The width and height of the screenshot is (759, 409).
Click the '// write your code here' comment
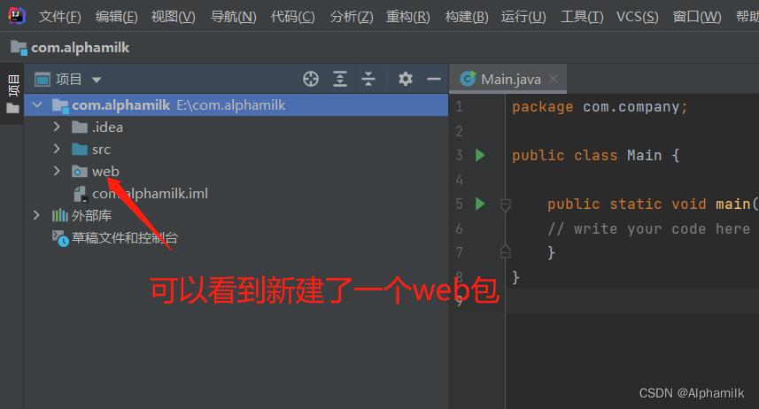tap(648, 228)
